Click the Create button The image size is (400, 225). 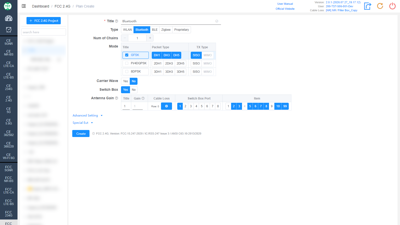[81, 133]
